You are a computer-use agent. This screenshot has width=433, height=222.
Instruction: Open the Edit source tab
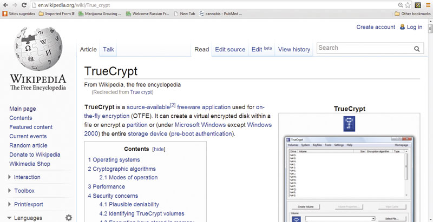tap(230, 49)
